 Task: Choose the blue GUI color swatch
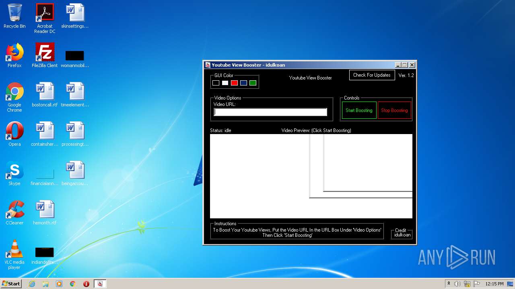[243, 83]
